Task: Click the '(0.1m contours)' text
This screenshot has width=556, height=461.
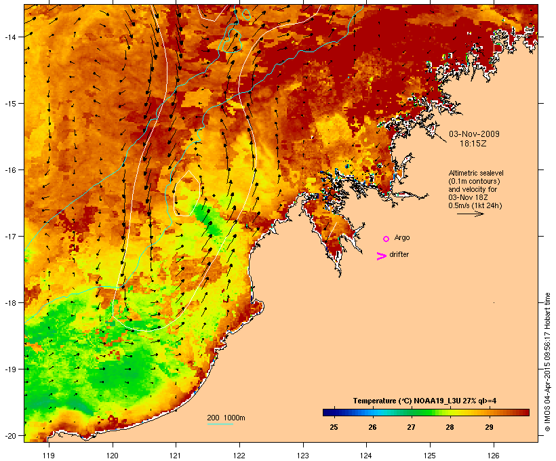Action: 474,181
